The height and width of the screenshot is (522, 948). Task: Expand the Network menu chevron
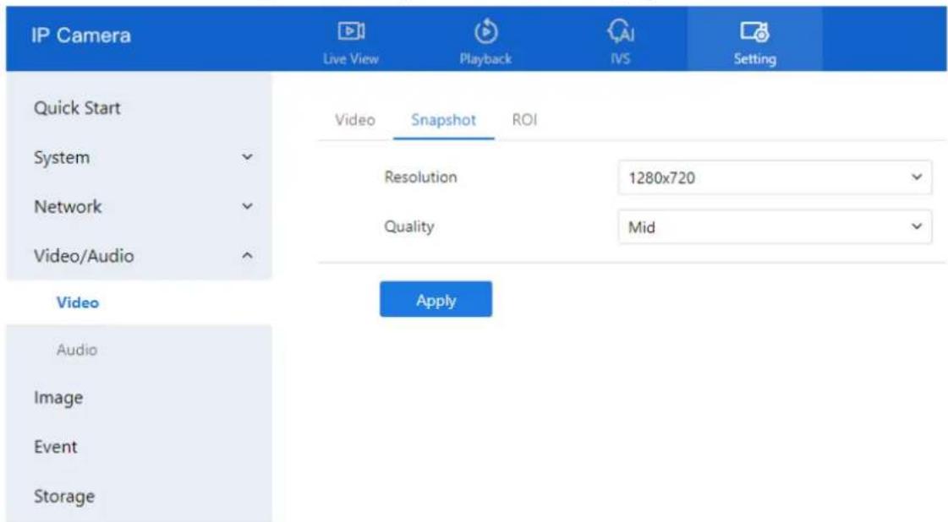pyautogui.click(x=247, y=207)
